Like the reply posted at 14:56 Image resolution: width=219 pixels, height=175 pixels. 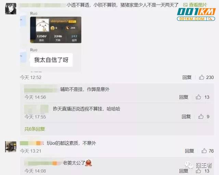click(x=198, y=97)
